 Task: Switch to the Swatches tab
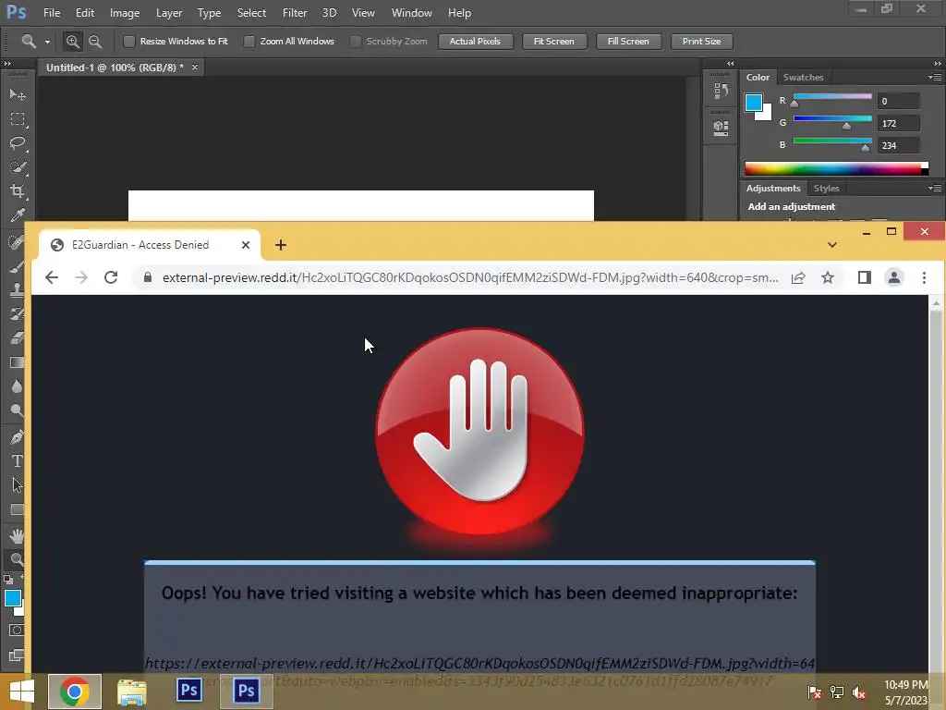click(x=803, y=78)
